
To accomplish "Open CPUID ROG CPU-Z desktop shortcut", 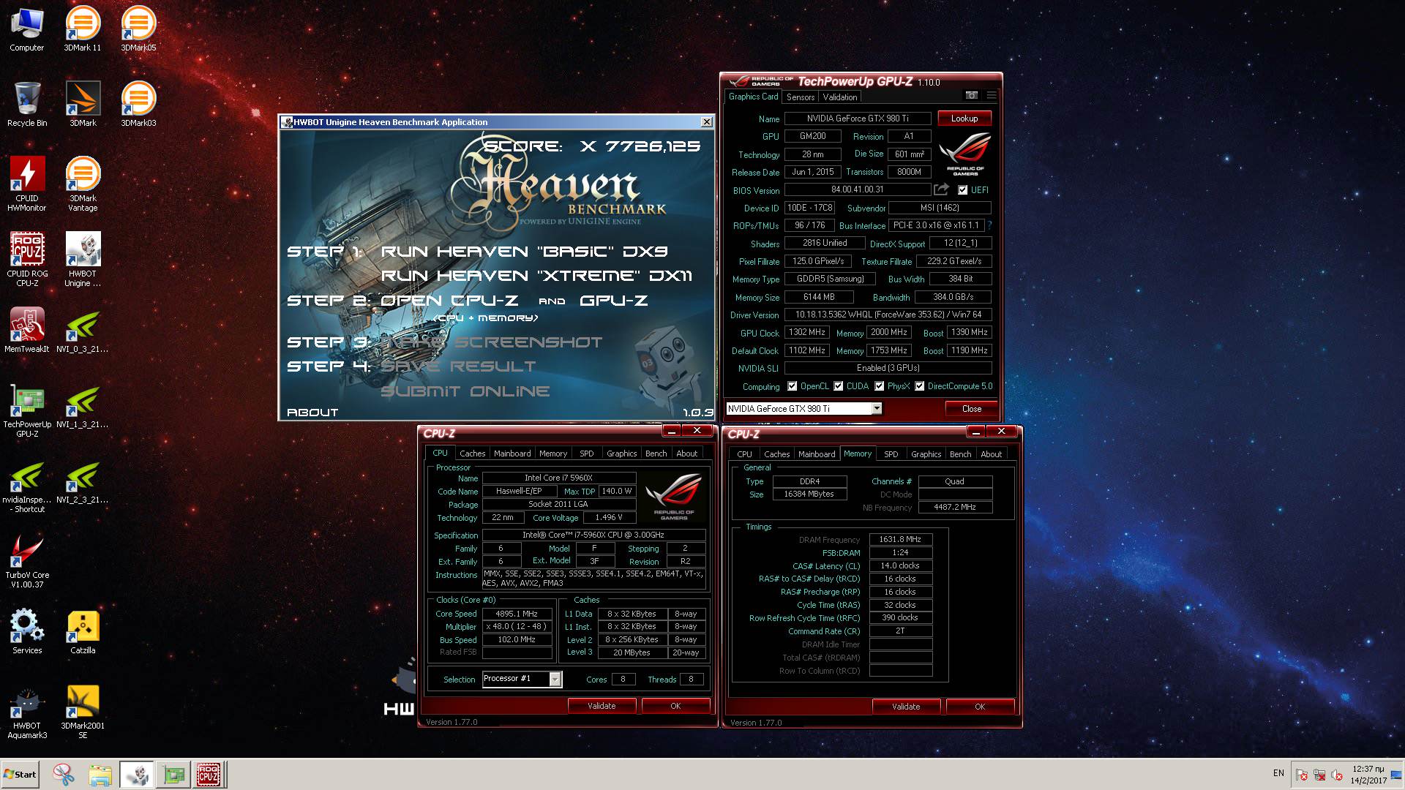I will 26,260.
